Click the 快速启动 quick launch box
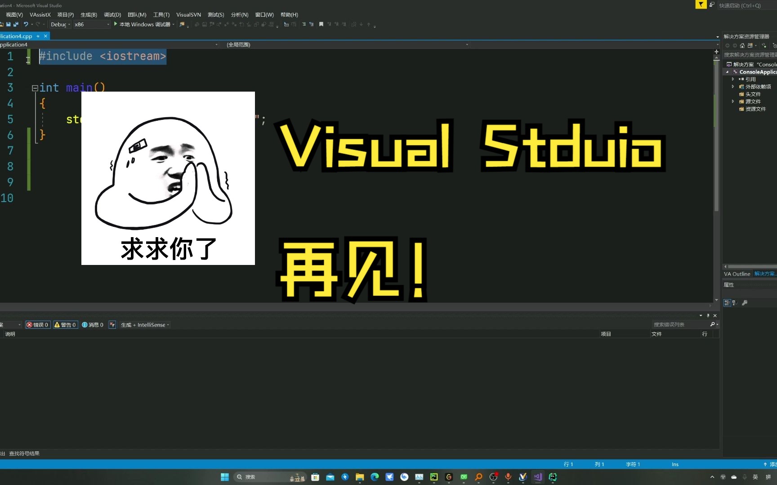Viewport: 777px width, 485px height. click(x=747, y=5)
